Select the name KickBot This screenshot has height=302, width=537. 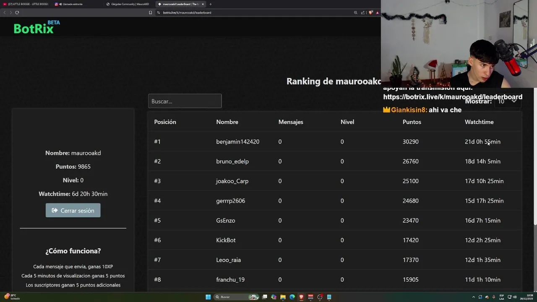226,240
